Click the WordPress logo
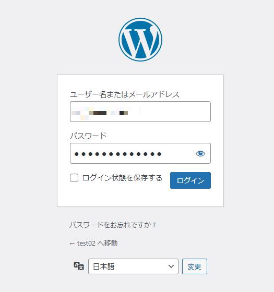Viewport: 274px width, 292px height. pos(140,40)
